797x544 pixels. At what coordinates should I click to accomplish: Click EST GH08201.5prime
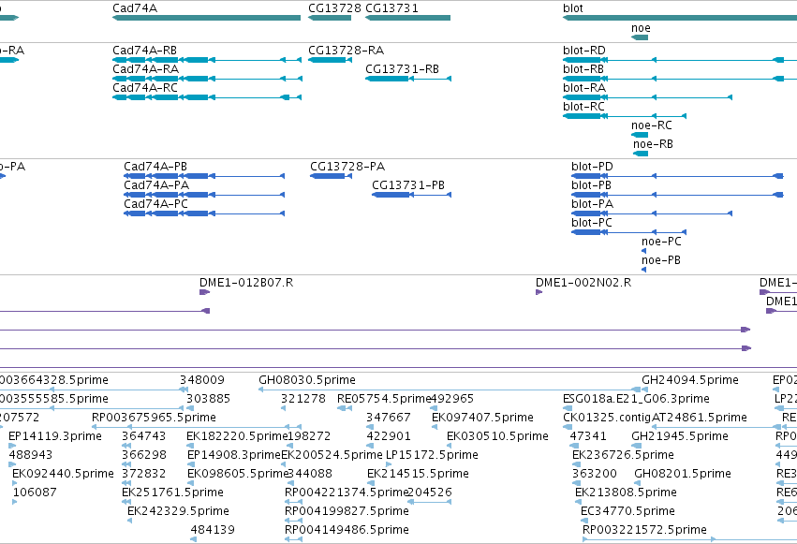click(683, 474)
